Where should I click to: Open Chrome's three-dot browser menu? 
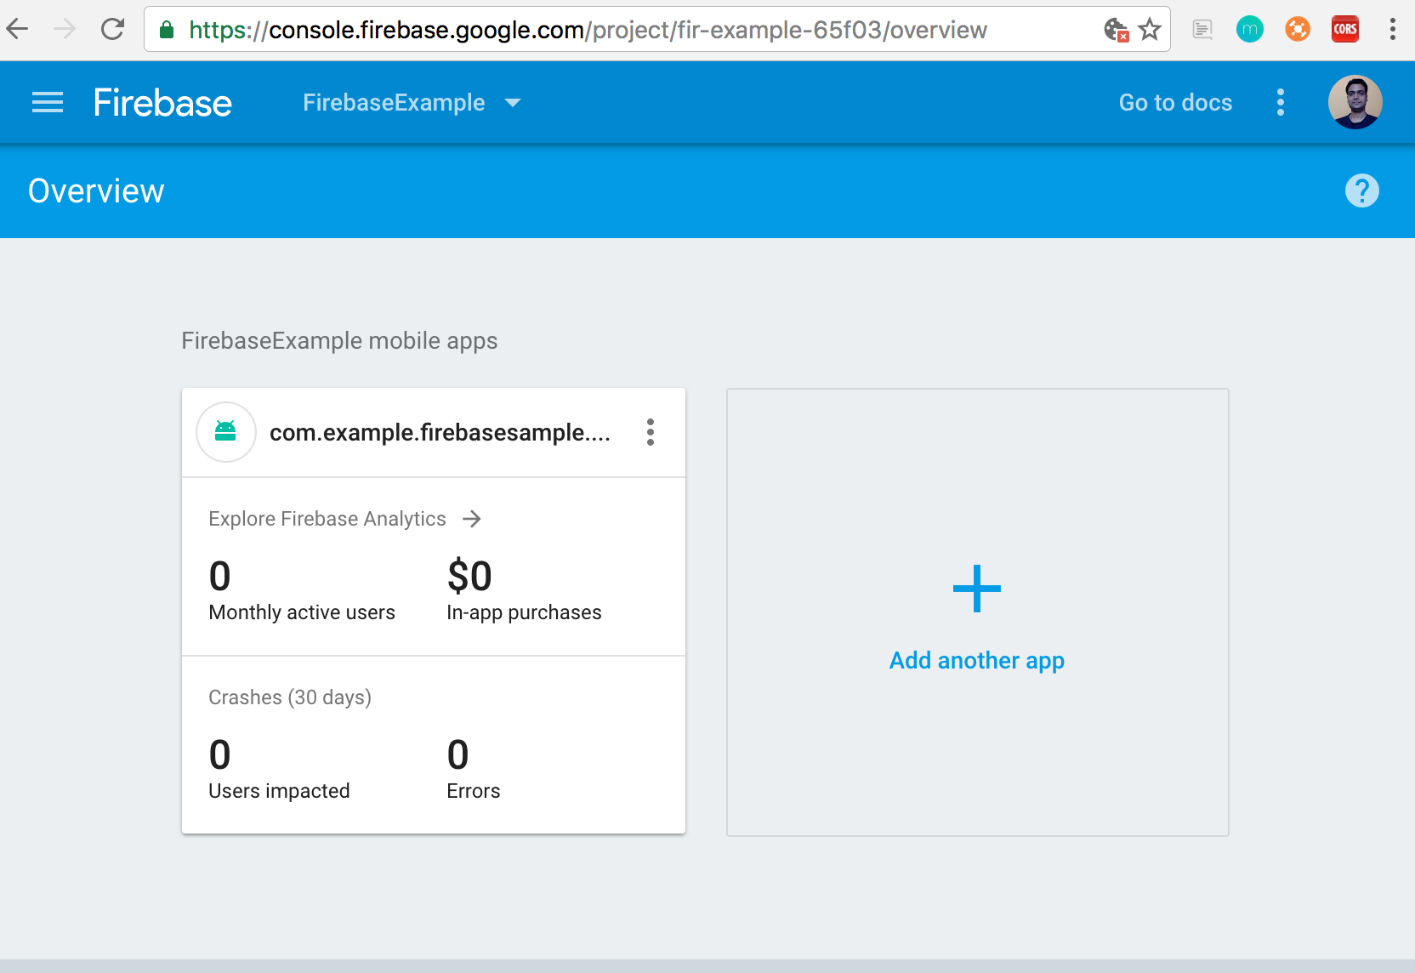(x=1392, y=29)
